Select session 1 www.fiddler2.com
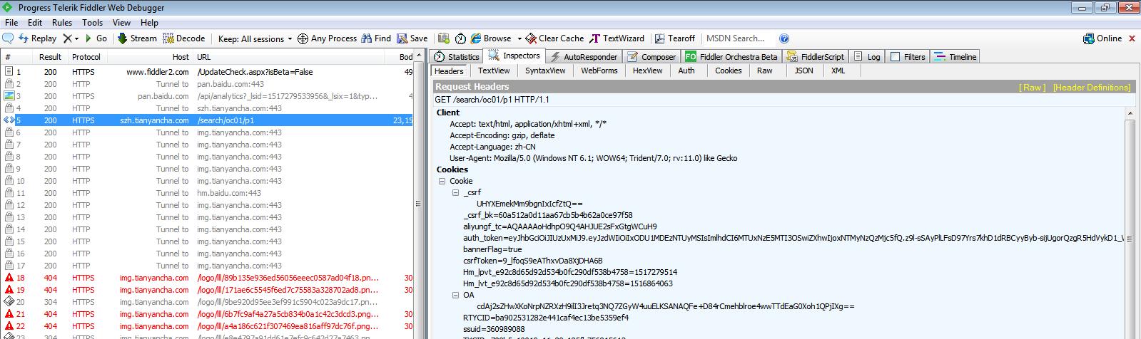The image size is (1141, 339). click(207, 72)
